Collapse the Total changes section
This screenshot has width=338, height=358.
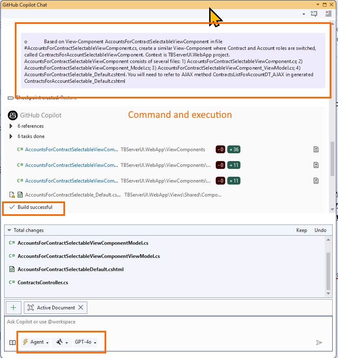click(9, 230)
